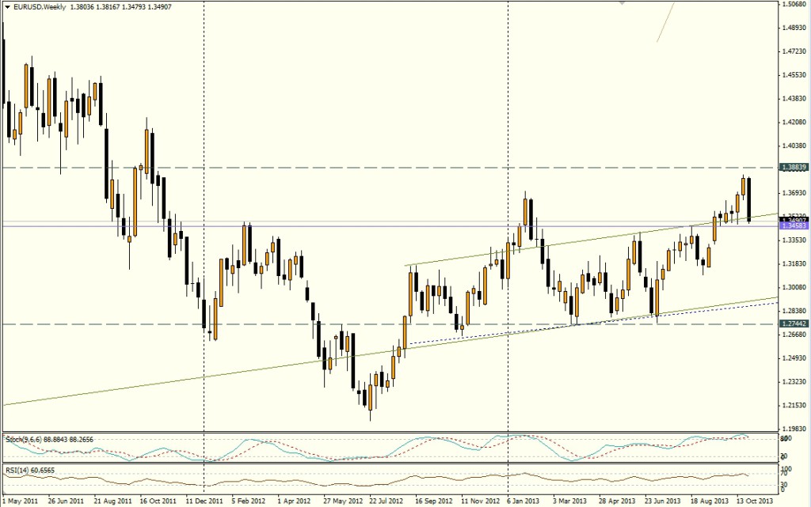
Task: Click the last weekly candle on the right
Action: (x=749, y=200)
